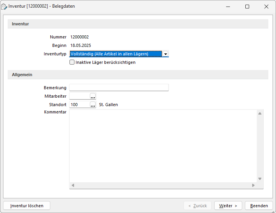This screenshot has width=276, height=213.
Task: Enable Inaktive Läger berücksichtigen checkbox
Action: pyautogui.click(x=72, y=62)
